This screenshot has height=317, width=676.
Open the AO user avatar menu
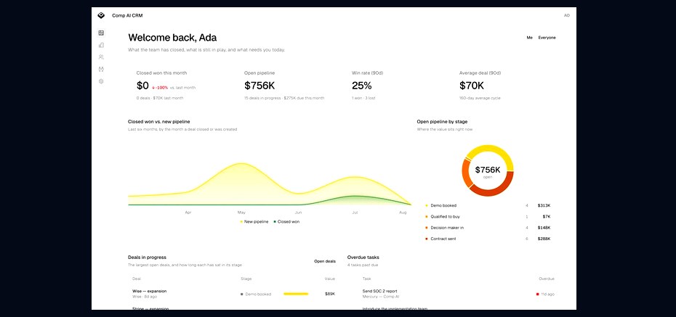566,15
